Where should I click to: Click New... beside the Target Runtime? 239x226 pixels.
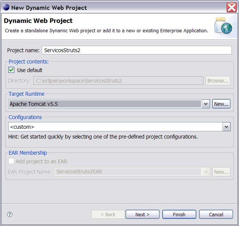(221, 104)
